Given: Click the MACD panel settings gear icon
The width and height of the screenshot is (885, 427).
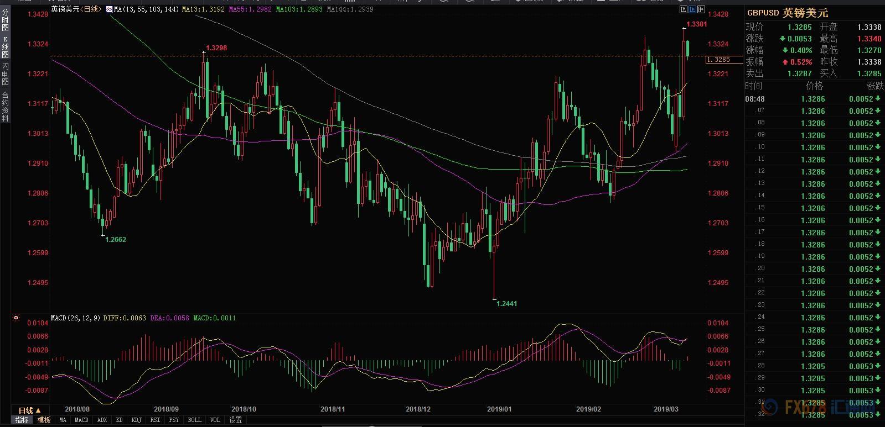Looking at the screenshot, I should pos(16,318).
